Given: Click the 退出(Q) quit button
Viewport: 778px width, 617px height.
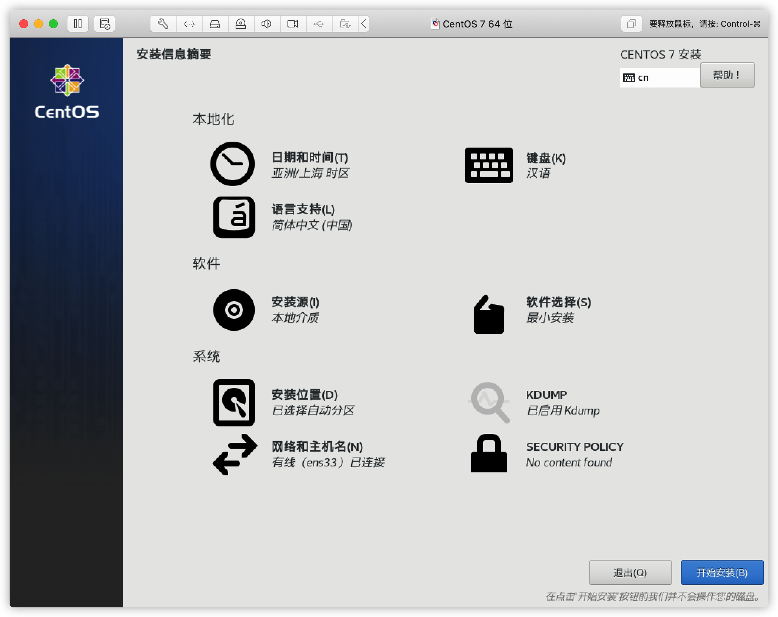Looking at the screenshot, I should point(630,573).
